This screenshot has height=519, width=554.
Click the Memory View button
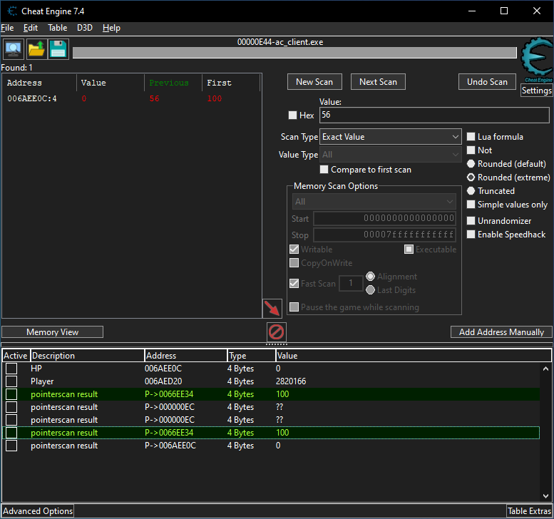tap(53, 332)
